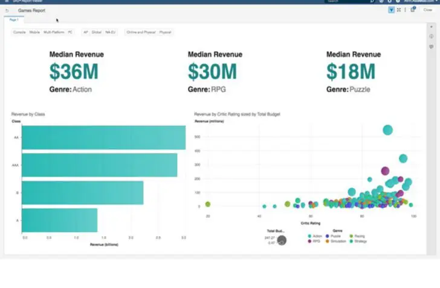Click the 'Genre: RPG' label
This screenshot has height=288, width=440.
(207, 90)
